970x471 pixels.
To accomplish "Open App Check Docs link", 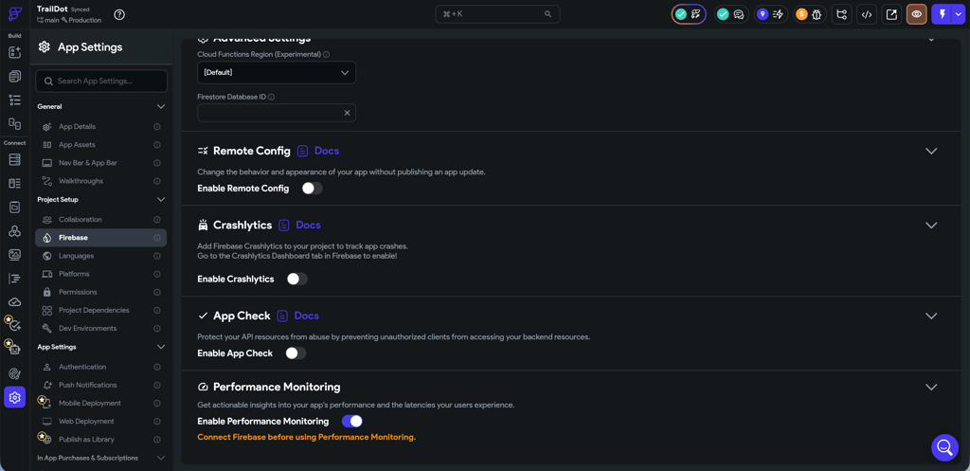I will pos(298,316).
